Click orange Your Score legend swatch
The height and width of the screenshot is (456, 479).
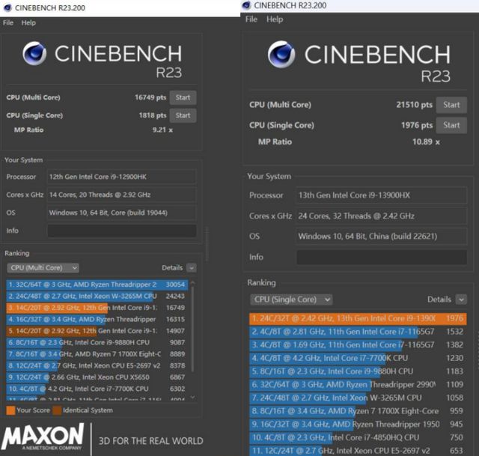click(10, 410)
